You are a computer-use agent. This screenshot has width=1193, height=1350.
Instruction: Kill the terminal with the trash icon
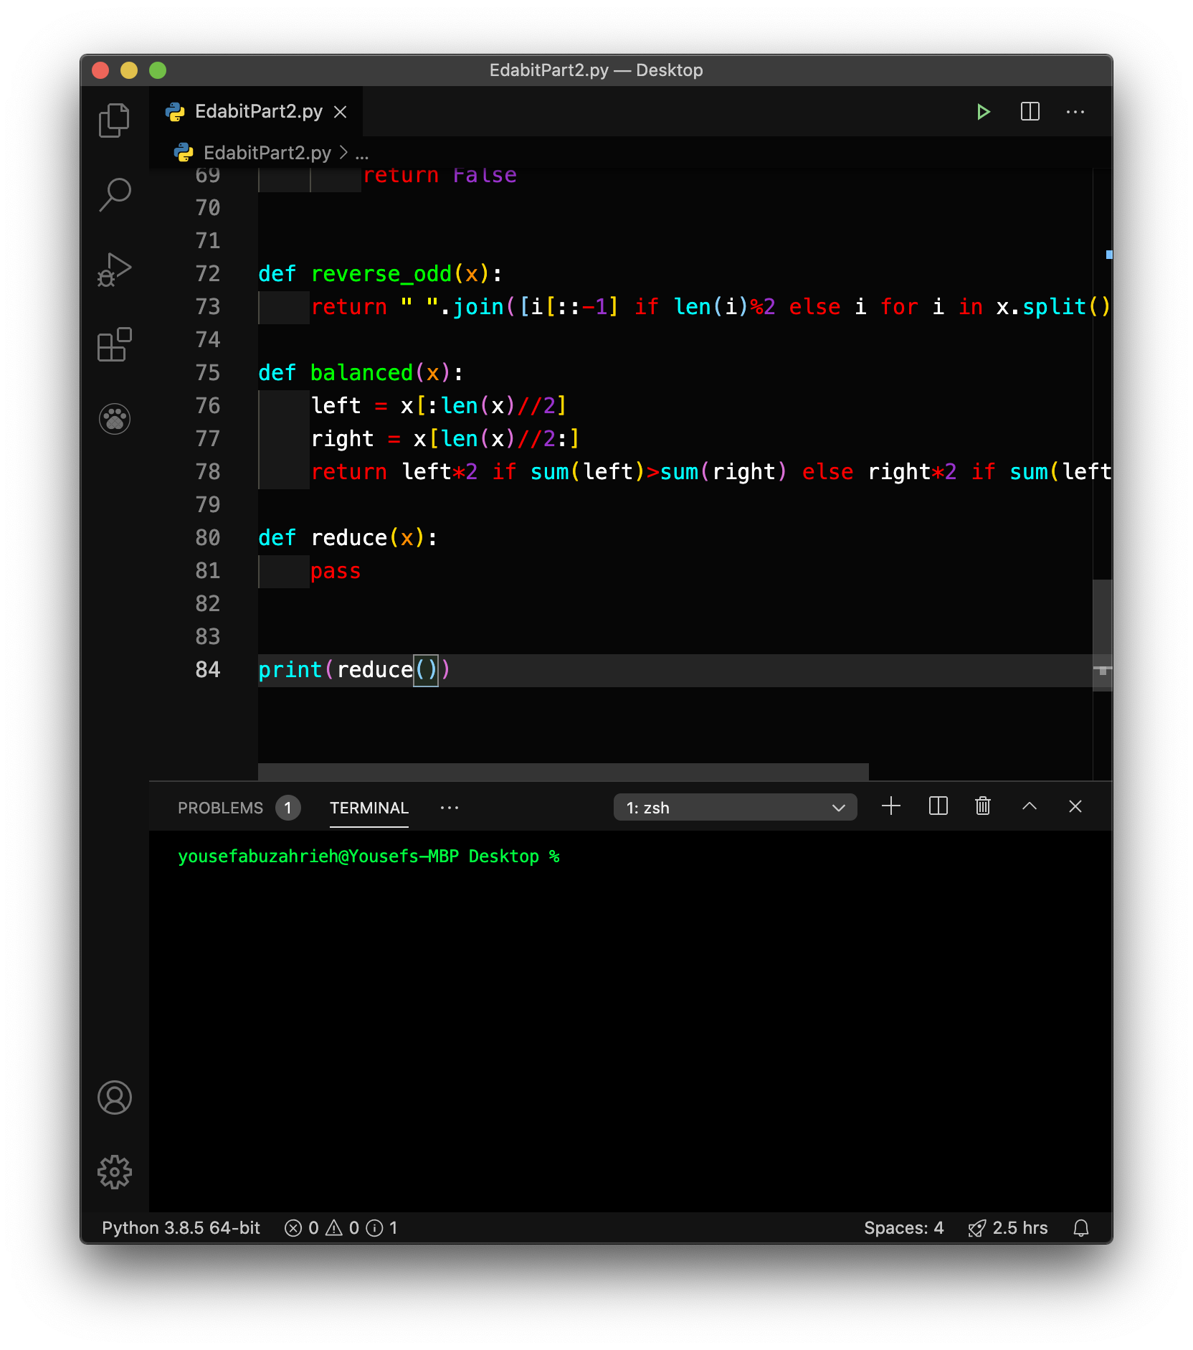(x=982, y=806)
